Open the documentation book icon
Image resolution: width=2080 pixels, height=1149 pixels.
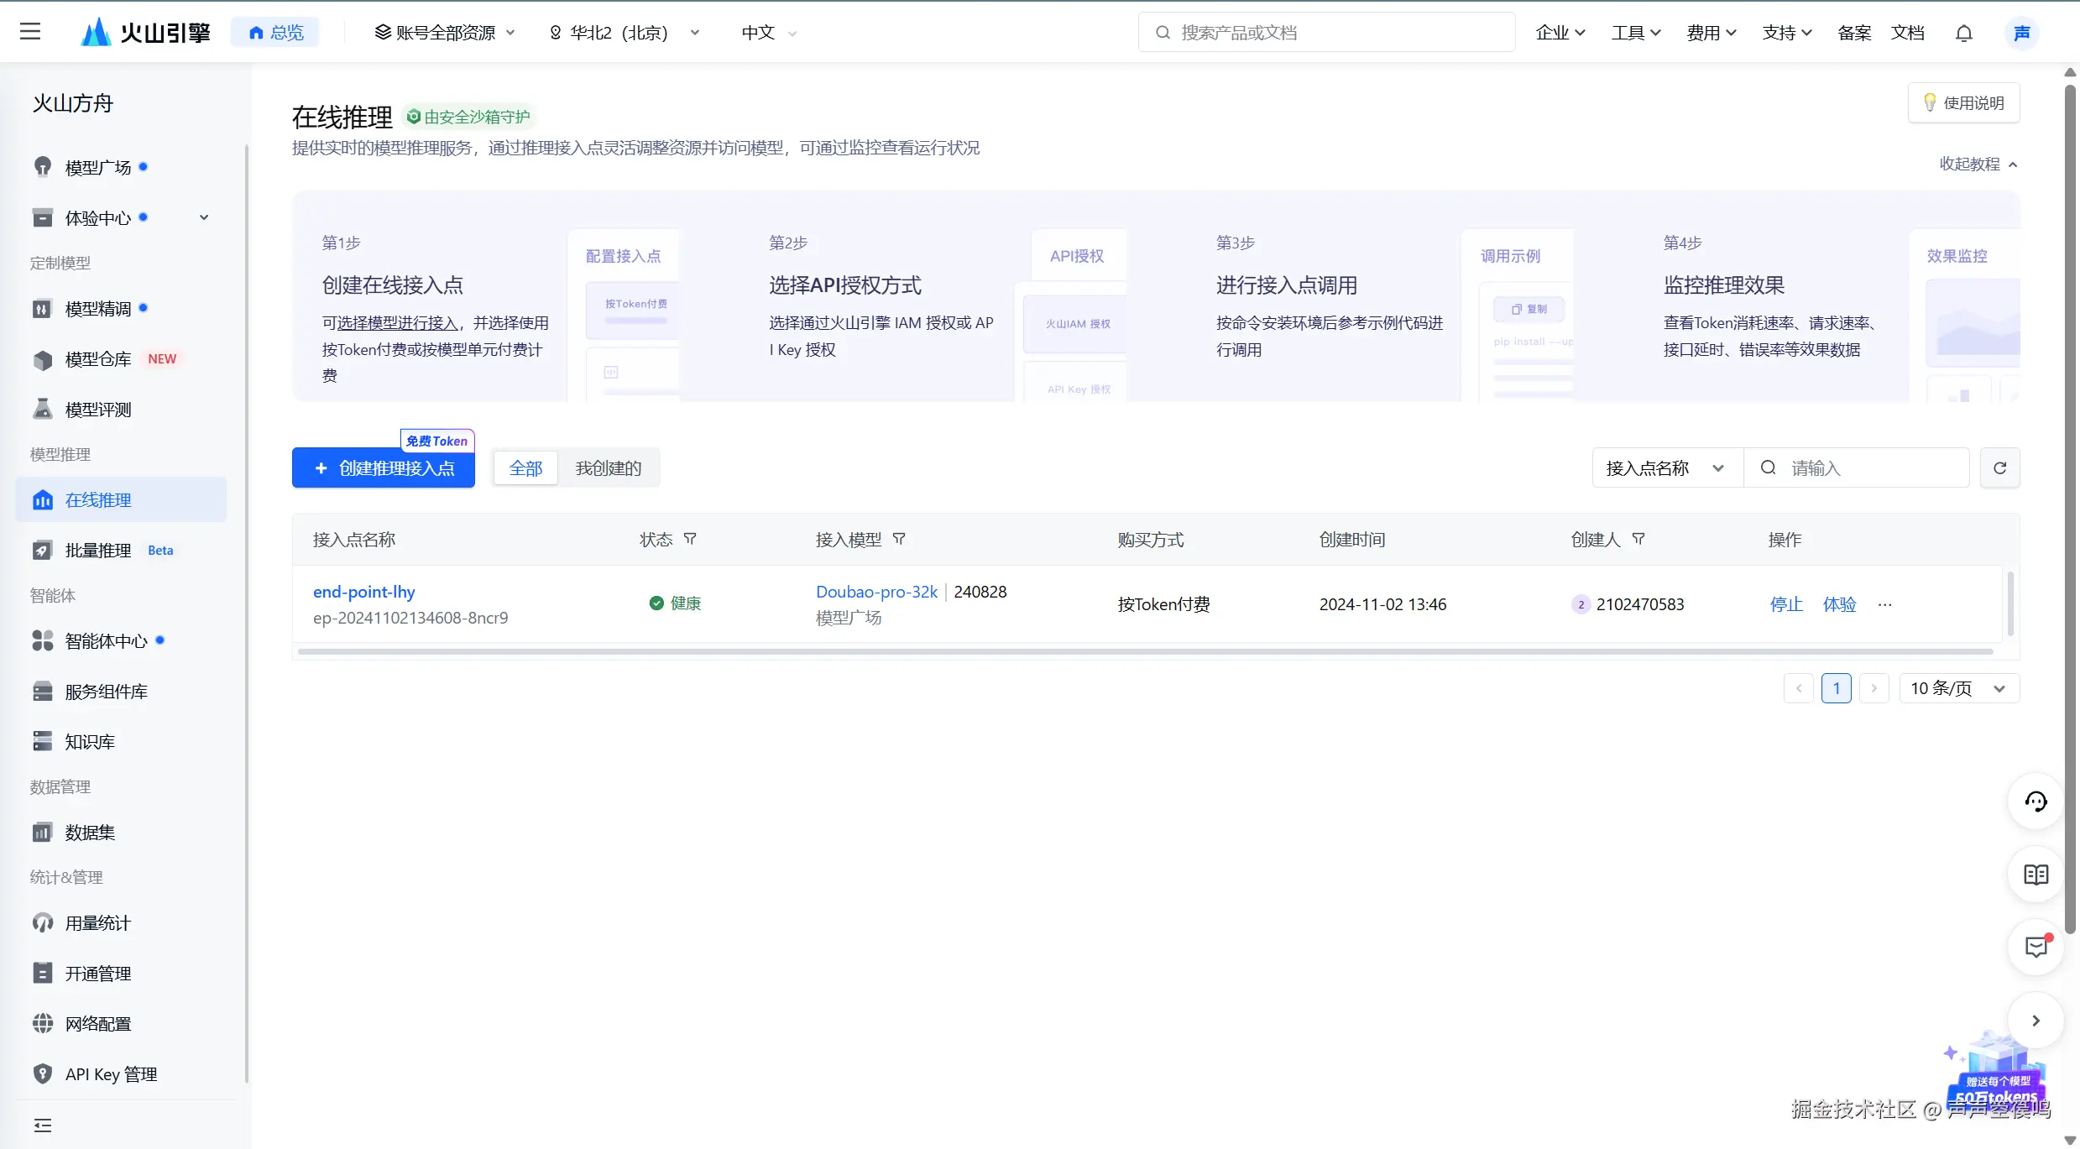[x=2036, y=875]
